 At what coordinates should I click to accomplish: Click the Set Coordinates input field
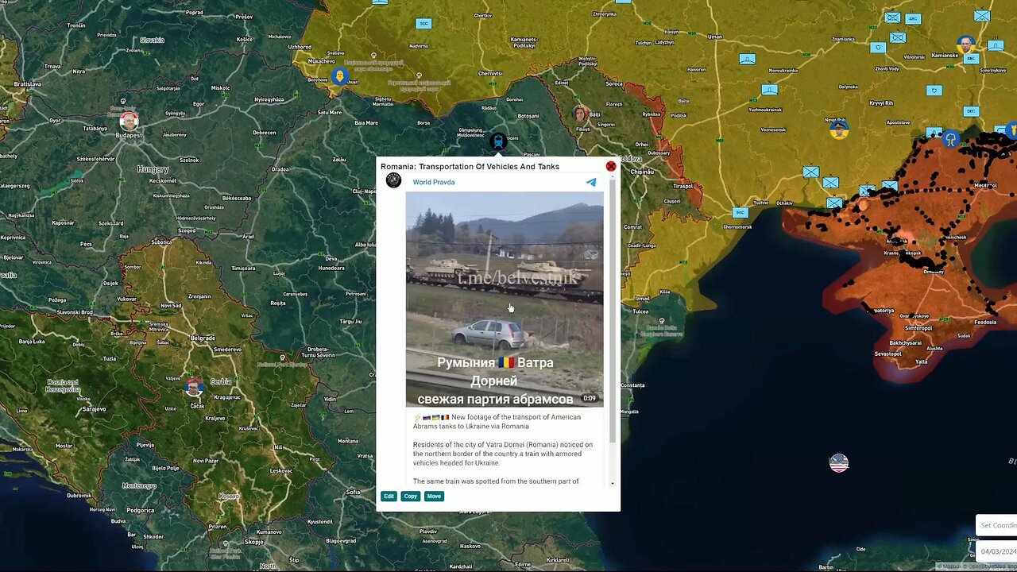996,525
